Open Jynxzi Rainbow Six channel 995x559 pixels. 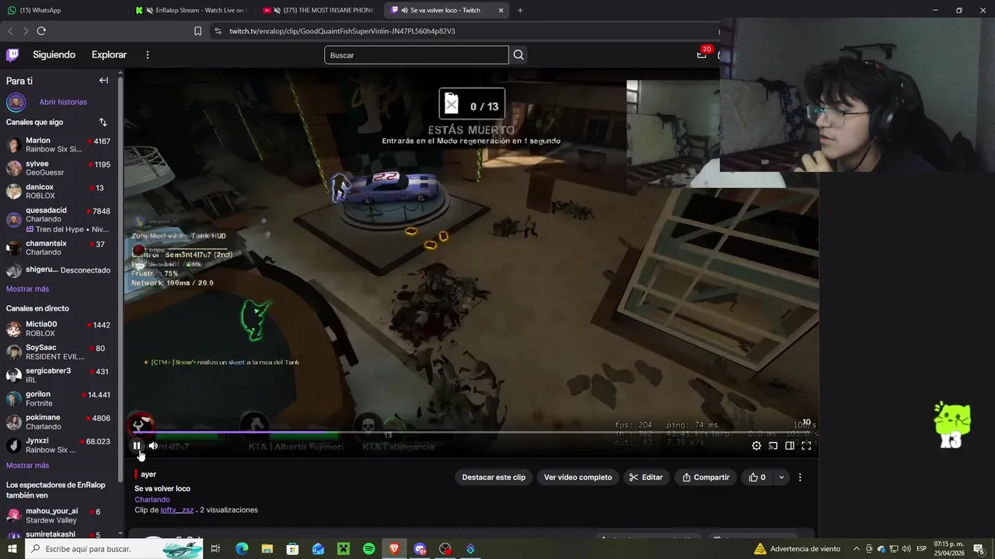pyautogui.click(x=59, y=445)
